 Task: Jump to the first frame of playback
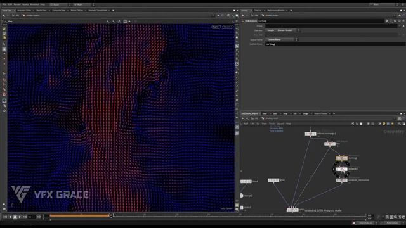5,217
